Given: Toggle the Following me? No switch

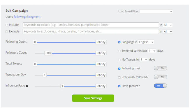Looking at the screenshot, I should point(160,68).
